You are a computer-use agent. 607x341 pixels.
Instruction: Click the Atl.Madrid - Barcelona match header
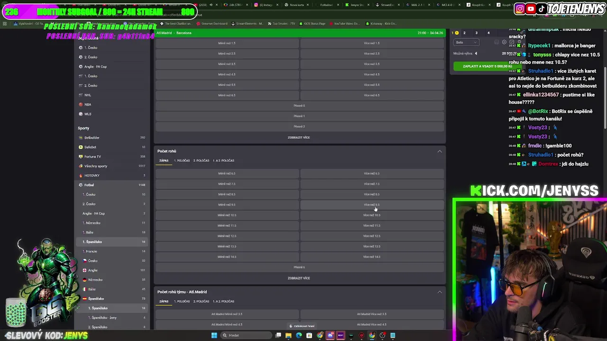click(x=300, y=33)
